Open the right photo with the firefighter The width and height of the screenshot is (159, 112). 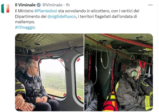tap(119, 72)
